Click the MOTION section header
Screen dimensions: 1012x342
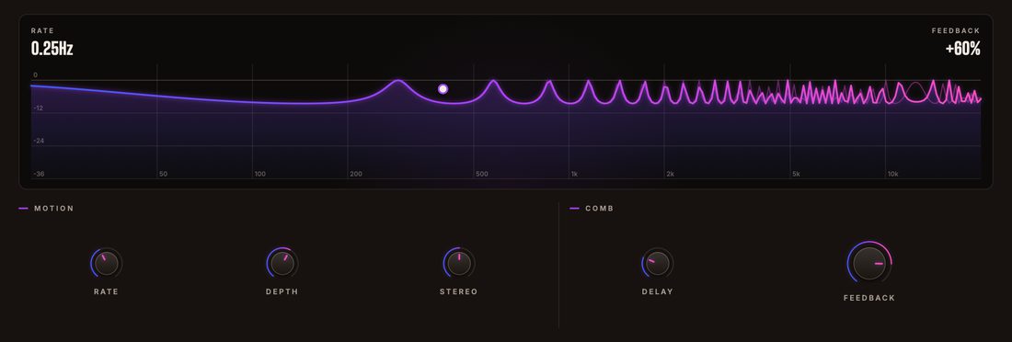[x=54, y=209]
